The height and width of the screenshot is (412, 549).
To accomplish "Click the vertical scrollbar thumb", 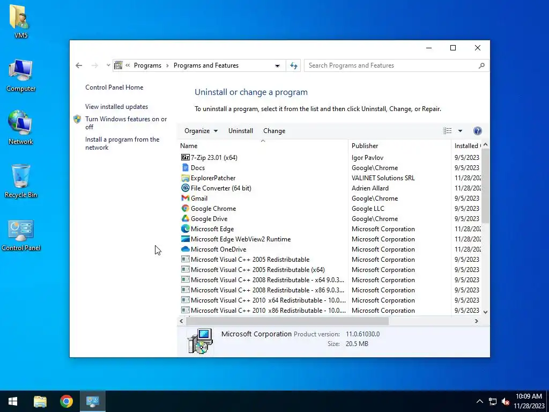I will click(485, 186).
